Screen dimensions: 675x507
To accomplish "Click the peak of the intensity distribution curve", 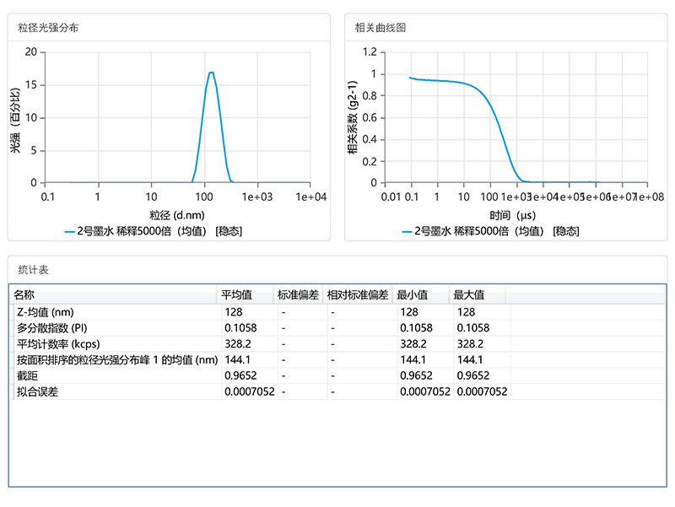I will tap(211, 74).
